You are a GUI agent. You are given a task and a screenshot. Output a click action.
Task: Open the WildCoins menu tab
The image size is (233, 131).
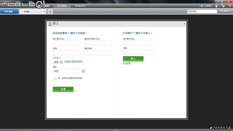(80, 6)
